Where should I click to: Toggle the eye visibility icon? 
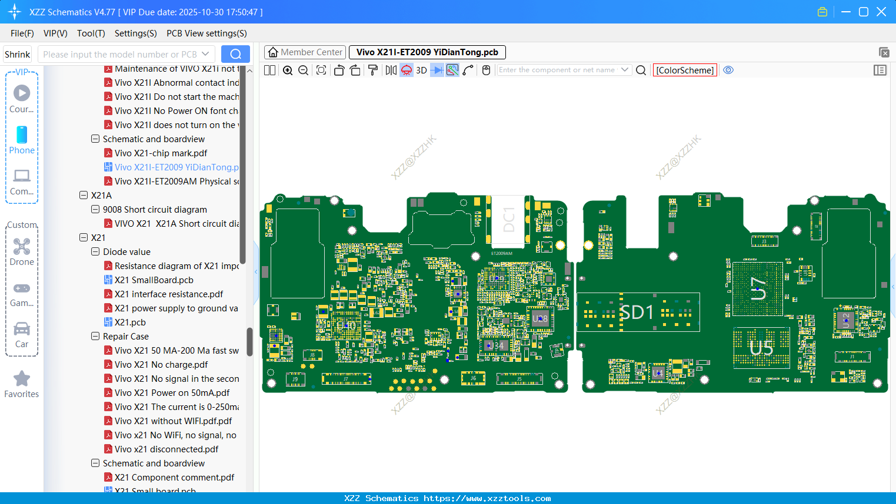[x=728, y=70]
